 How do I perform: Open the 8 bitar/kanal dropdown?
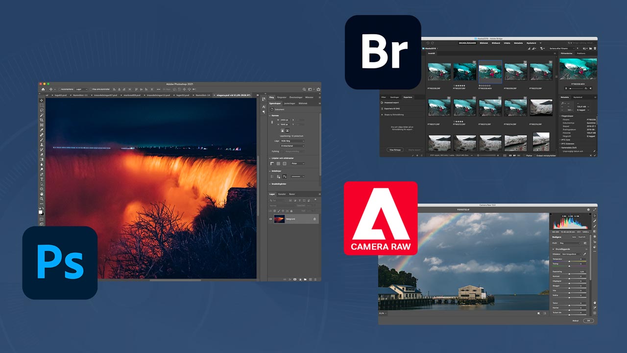tap(292, 146)
